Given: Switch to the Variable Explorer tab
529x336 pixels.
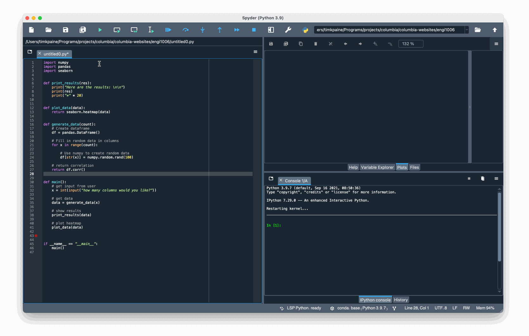Looking at the screenshot, I should (x=377, y=167).
